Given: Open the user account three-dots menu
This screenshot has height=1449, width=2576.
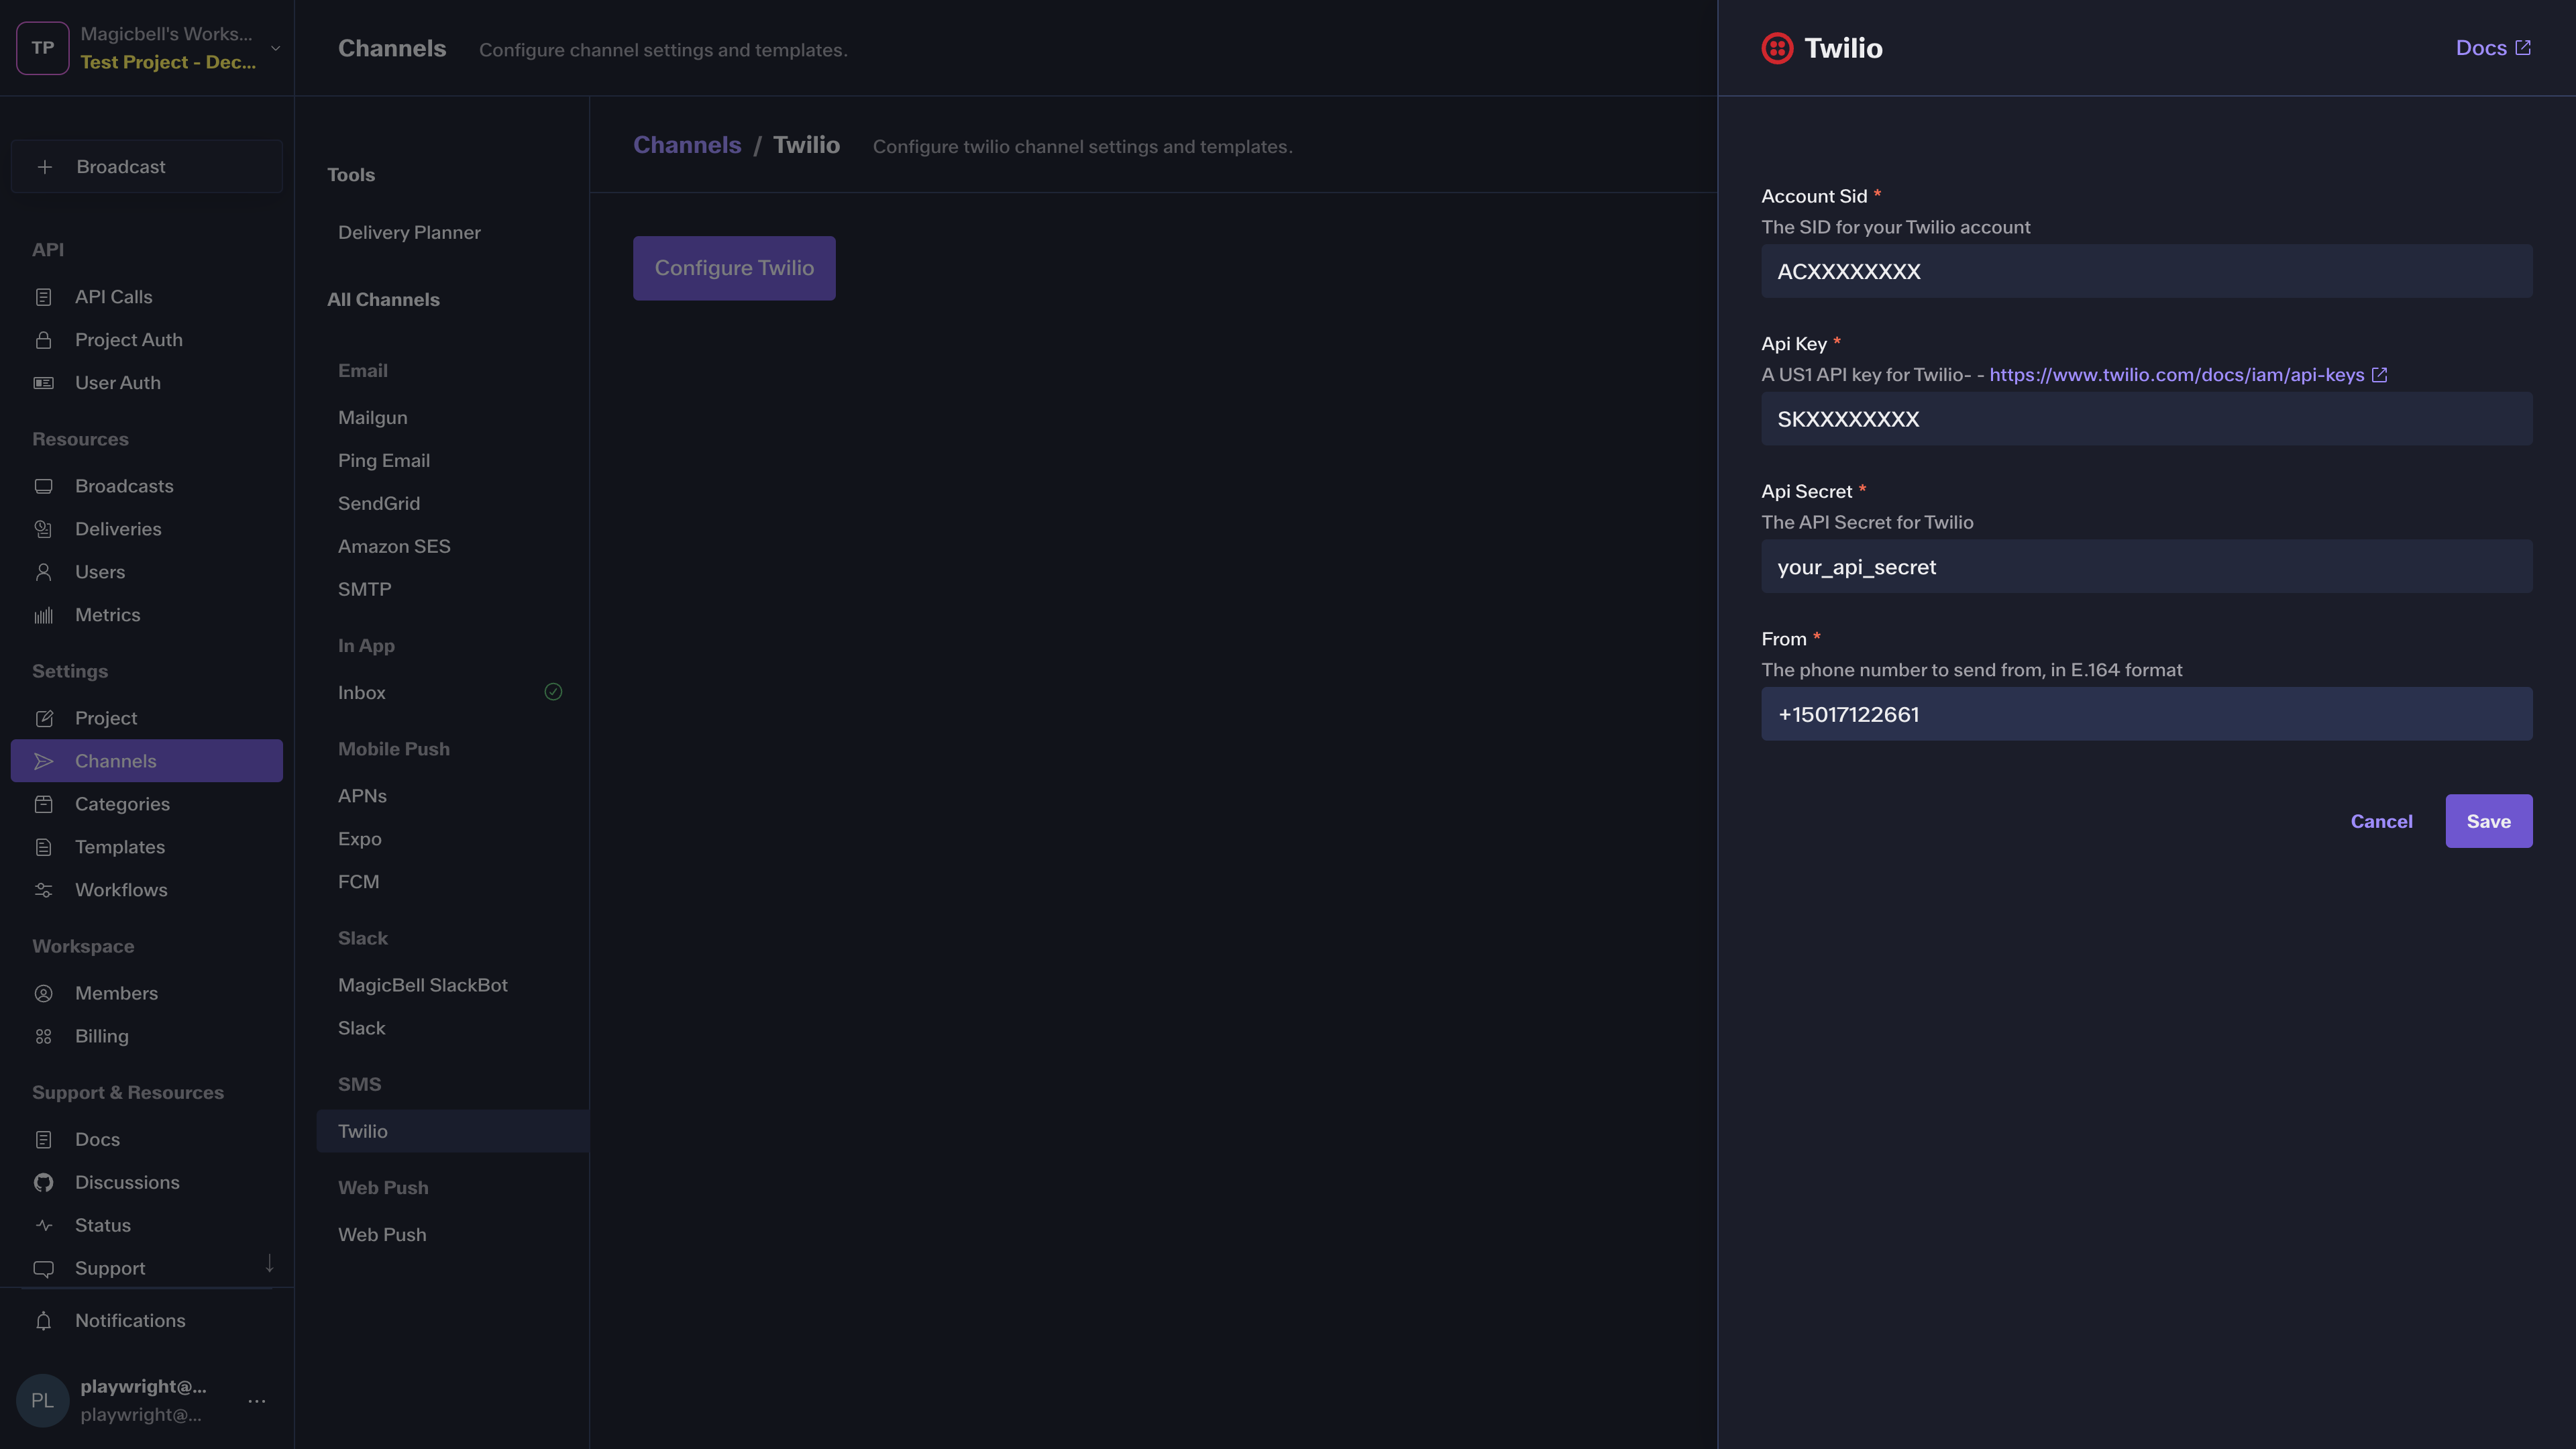Looking at the screenshot, I should (257, 1401).
